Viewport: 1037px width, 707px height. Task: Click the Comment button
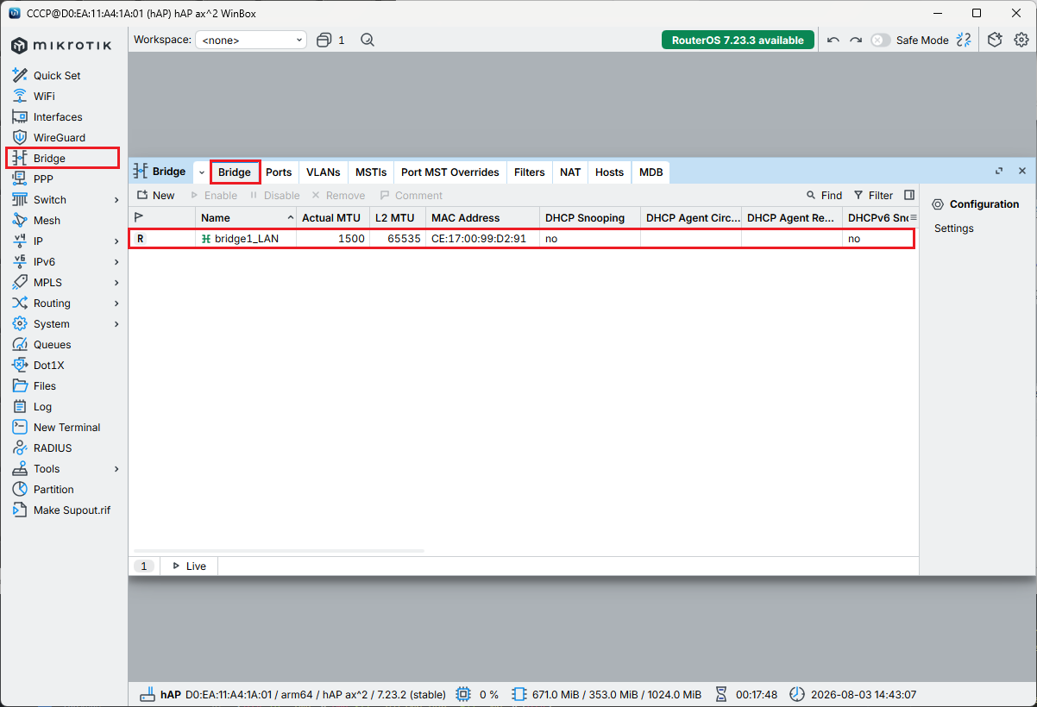(411, 196)
